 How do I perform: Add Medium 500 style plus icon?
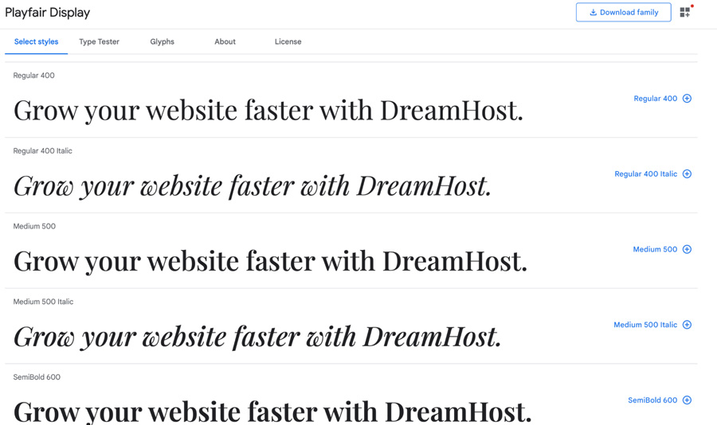click(687, 249)
